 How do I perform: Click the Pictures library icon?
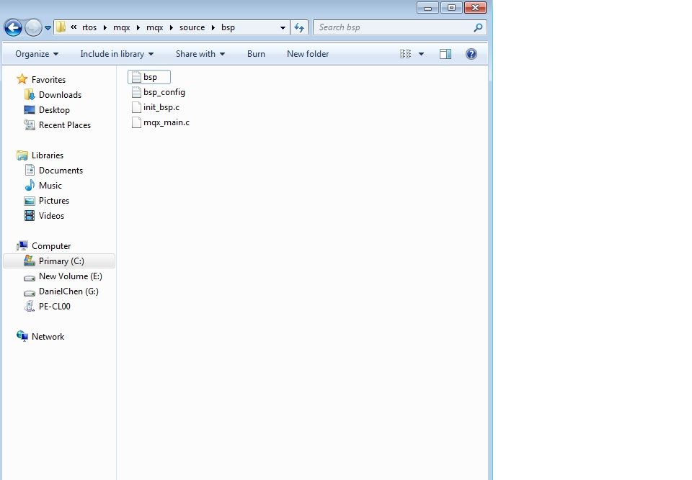pyautogui.click(x=30, y=201)
